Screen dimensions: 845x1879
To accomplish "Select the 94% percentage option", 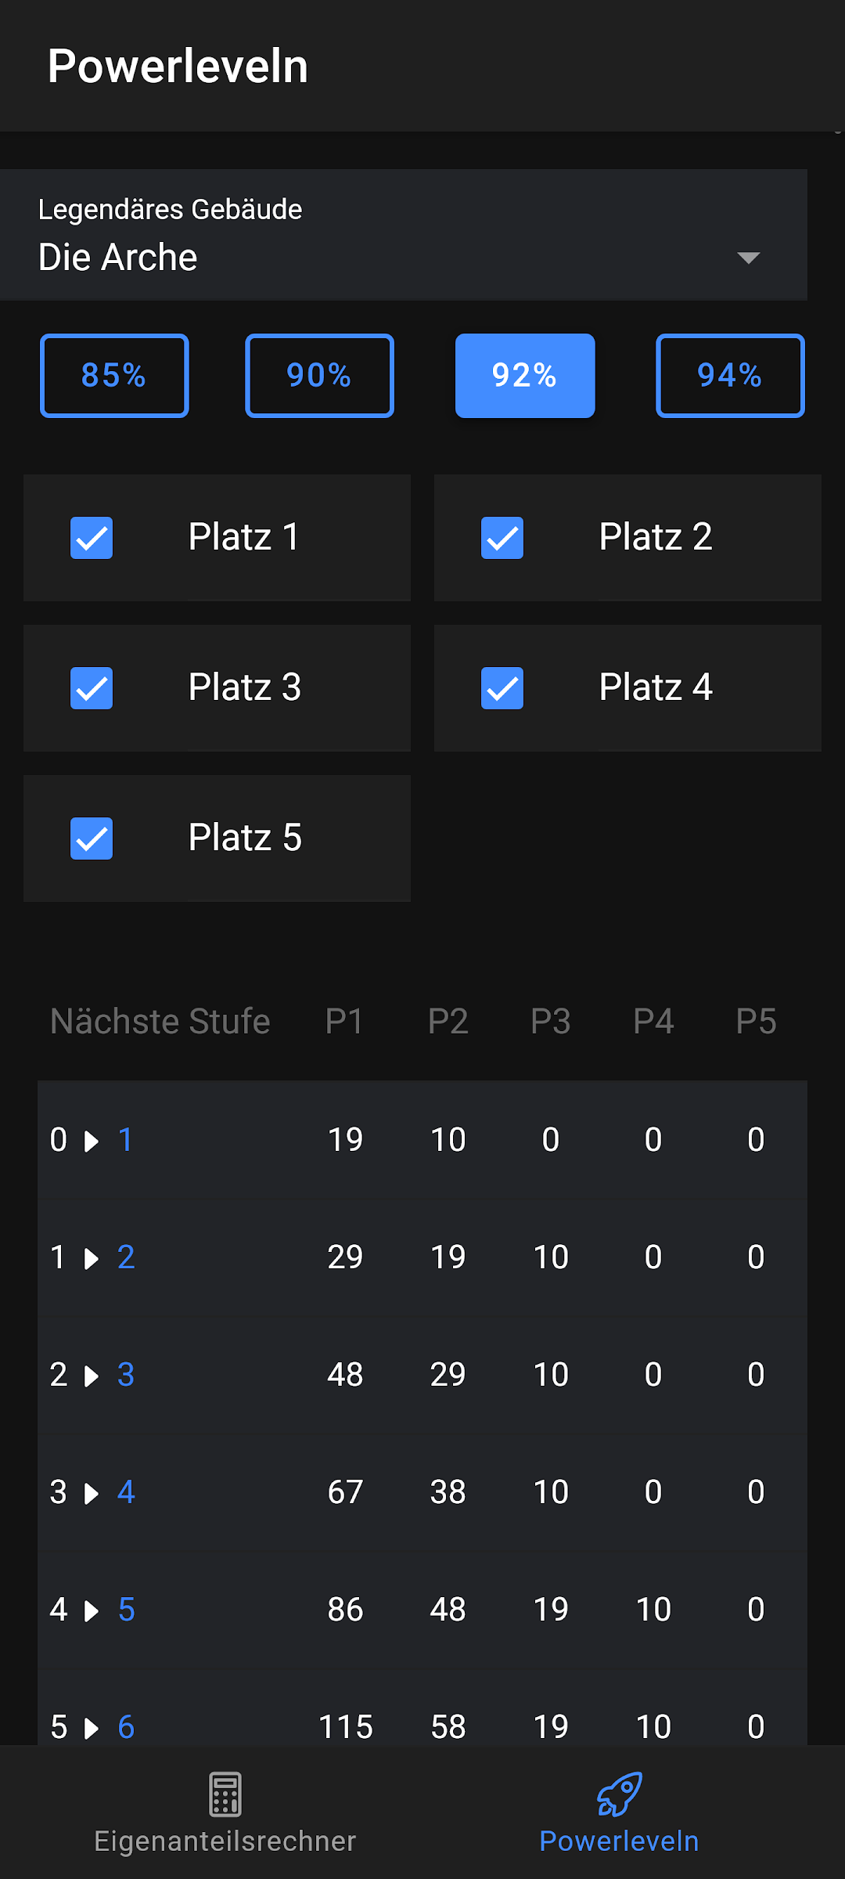I will (x=730, y=376).
